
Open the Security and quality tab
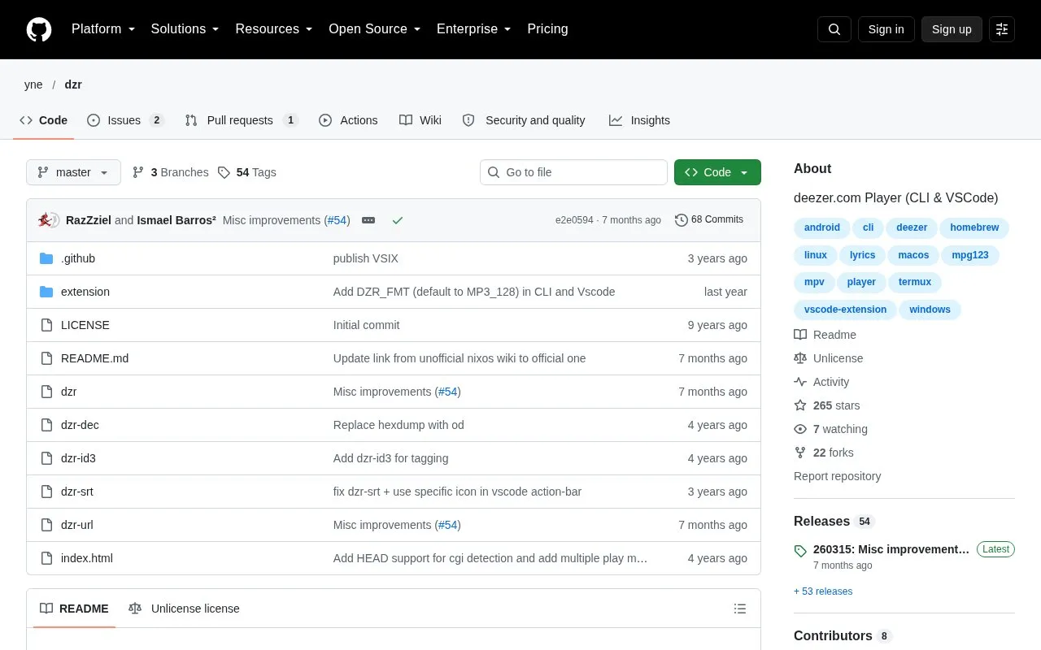tap(524, 120)
